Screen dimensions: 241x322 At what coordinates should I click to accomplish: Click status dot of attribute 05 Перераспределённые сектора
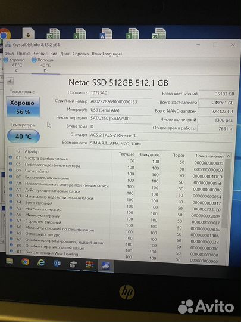pyautogui.click(x=11, y=163)
